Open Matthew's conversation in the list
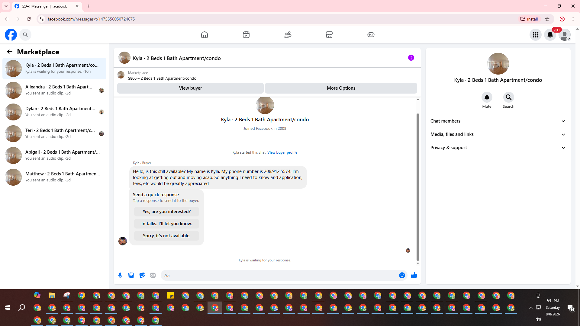 coord(54,177)
